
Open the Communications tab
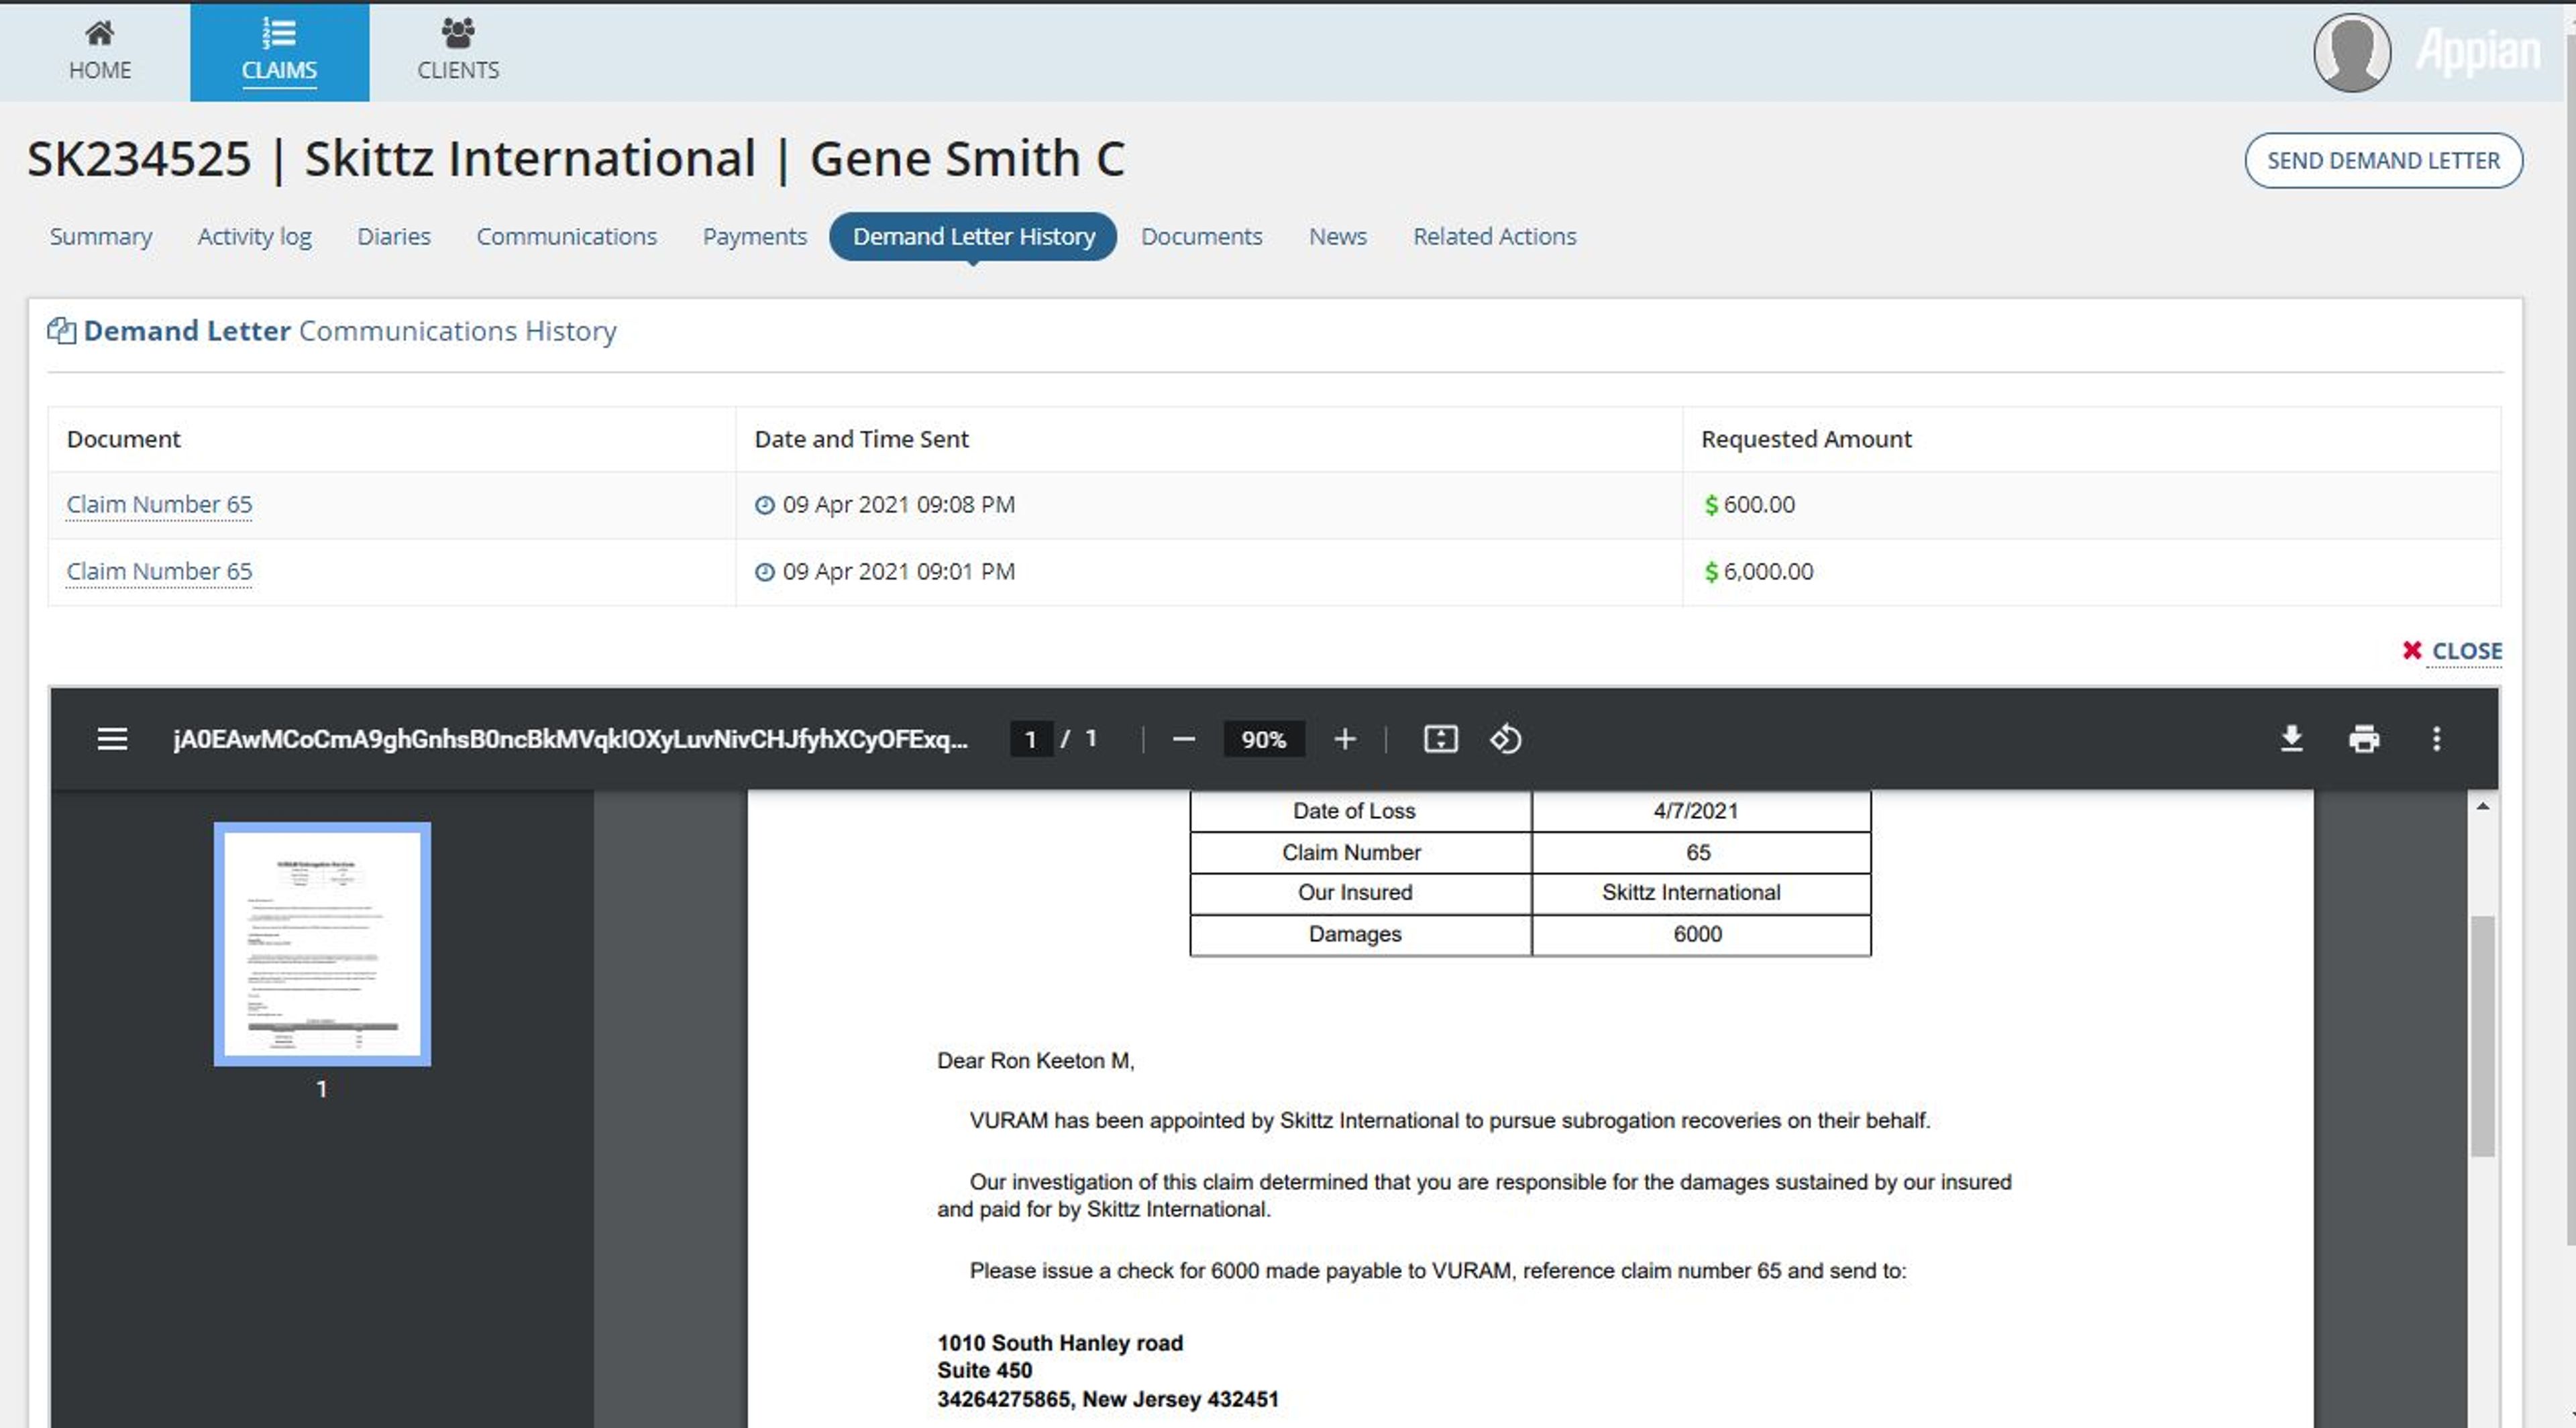(567, 237)
